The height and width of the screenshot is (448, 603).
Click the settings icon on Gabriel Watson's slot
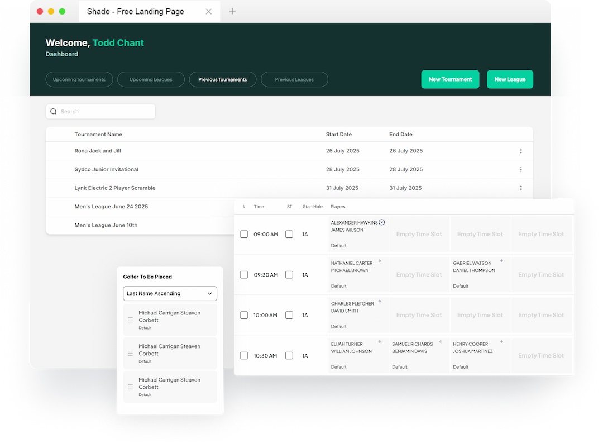[501, 260]
